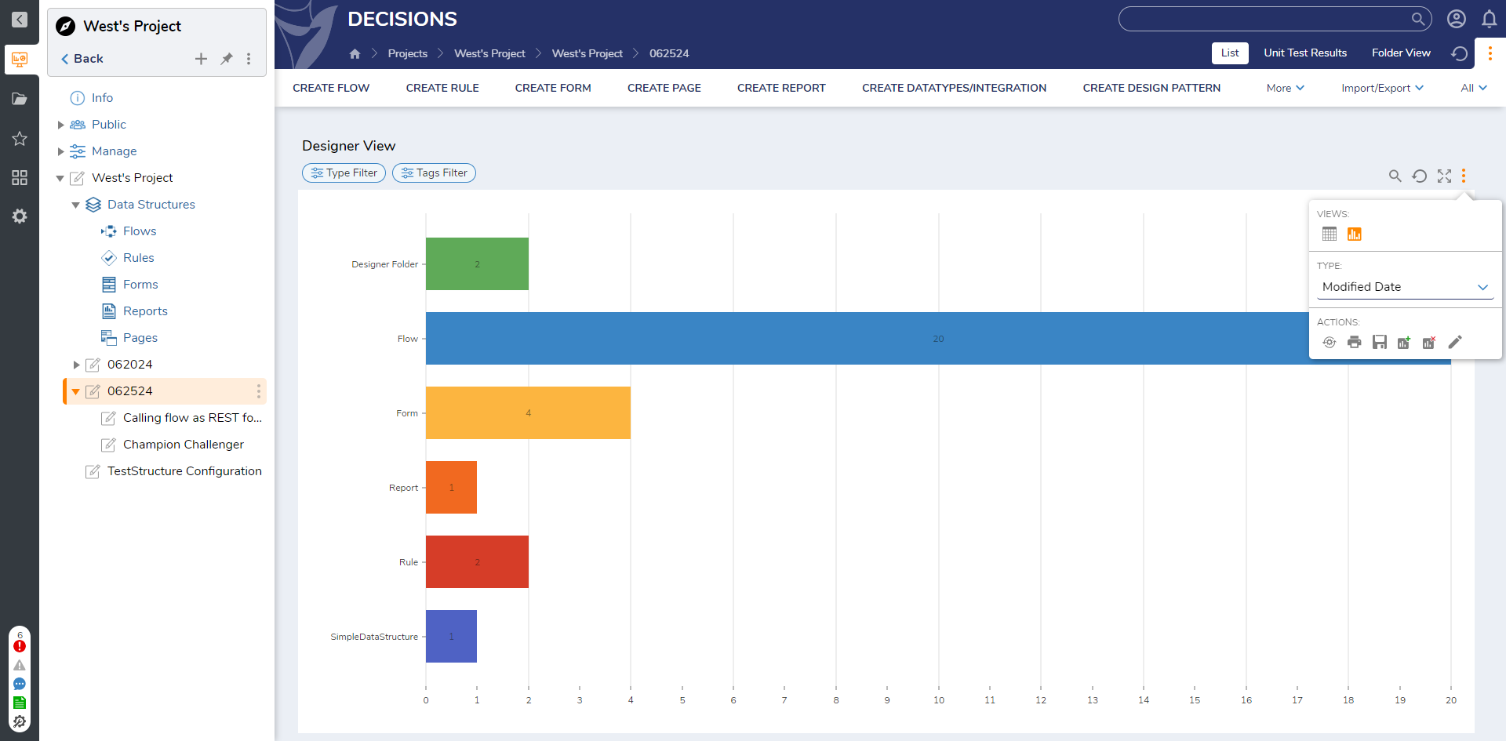
Task: Switch to List view tab
Action: tap(1230, 53)
